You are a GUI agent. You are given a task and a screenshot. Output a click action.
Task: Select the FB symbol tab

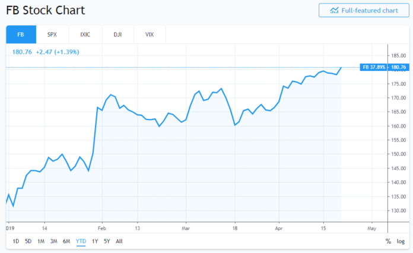[21, 34]
